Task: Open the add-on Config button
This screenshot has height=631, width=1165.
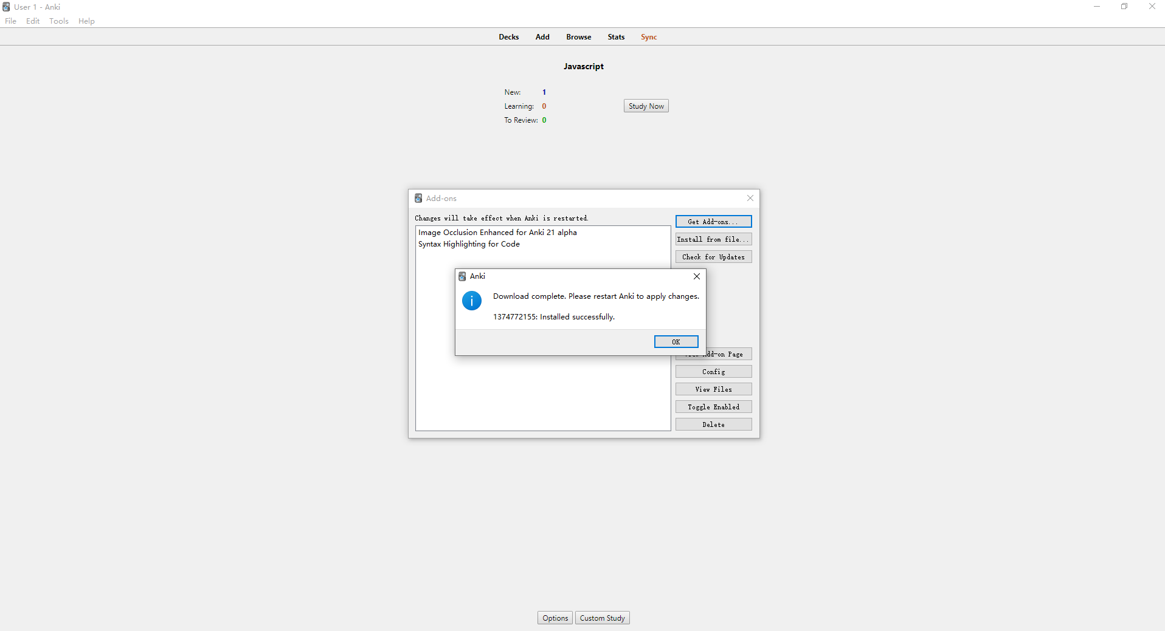Action: pos(713,372)
